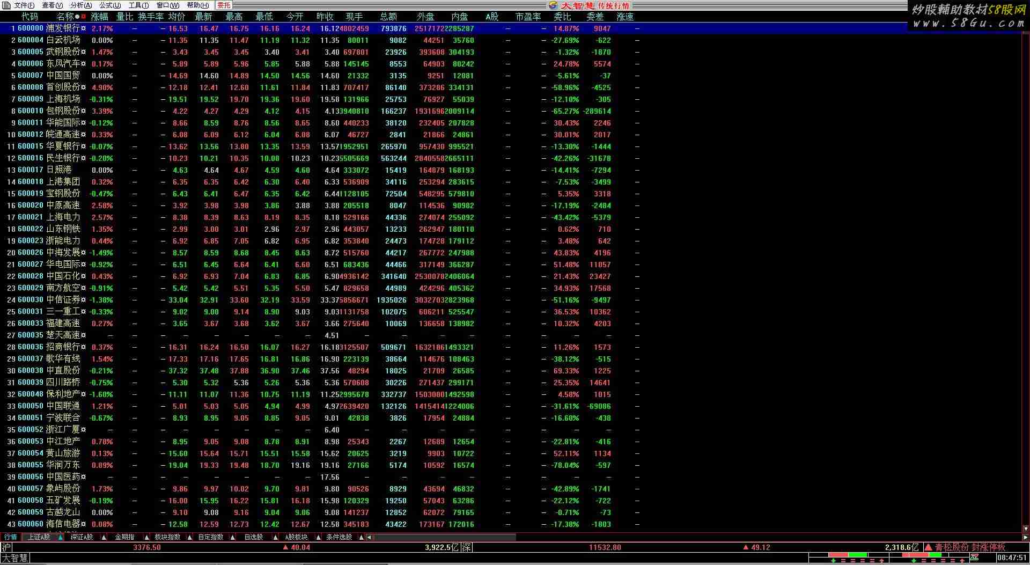Expand the 板块指数 tab arrow
Viewport: 1030px width, 565px height.
[189, 537]
